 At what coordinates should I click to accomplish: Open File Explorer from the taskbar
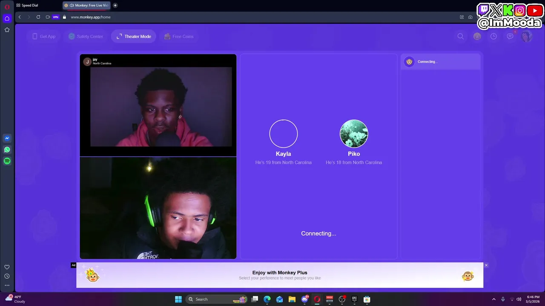pos(292,299)
